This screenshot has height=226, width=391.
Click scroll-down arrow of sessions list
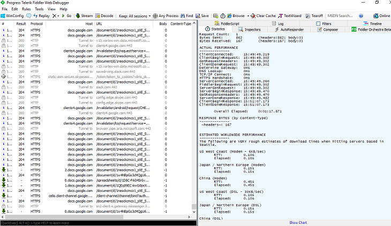coord(194,212)
